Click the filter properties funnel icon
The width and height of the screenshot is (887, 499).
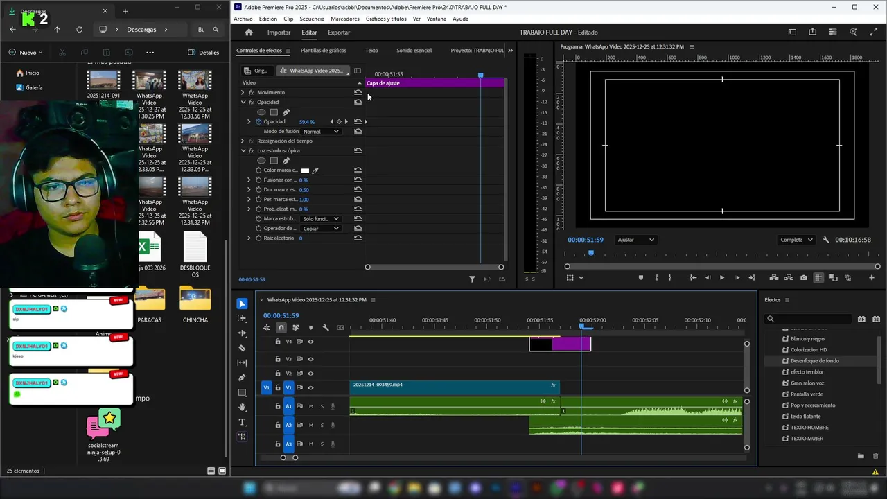[x=472, y=279]
